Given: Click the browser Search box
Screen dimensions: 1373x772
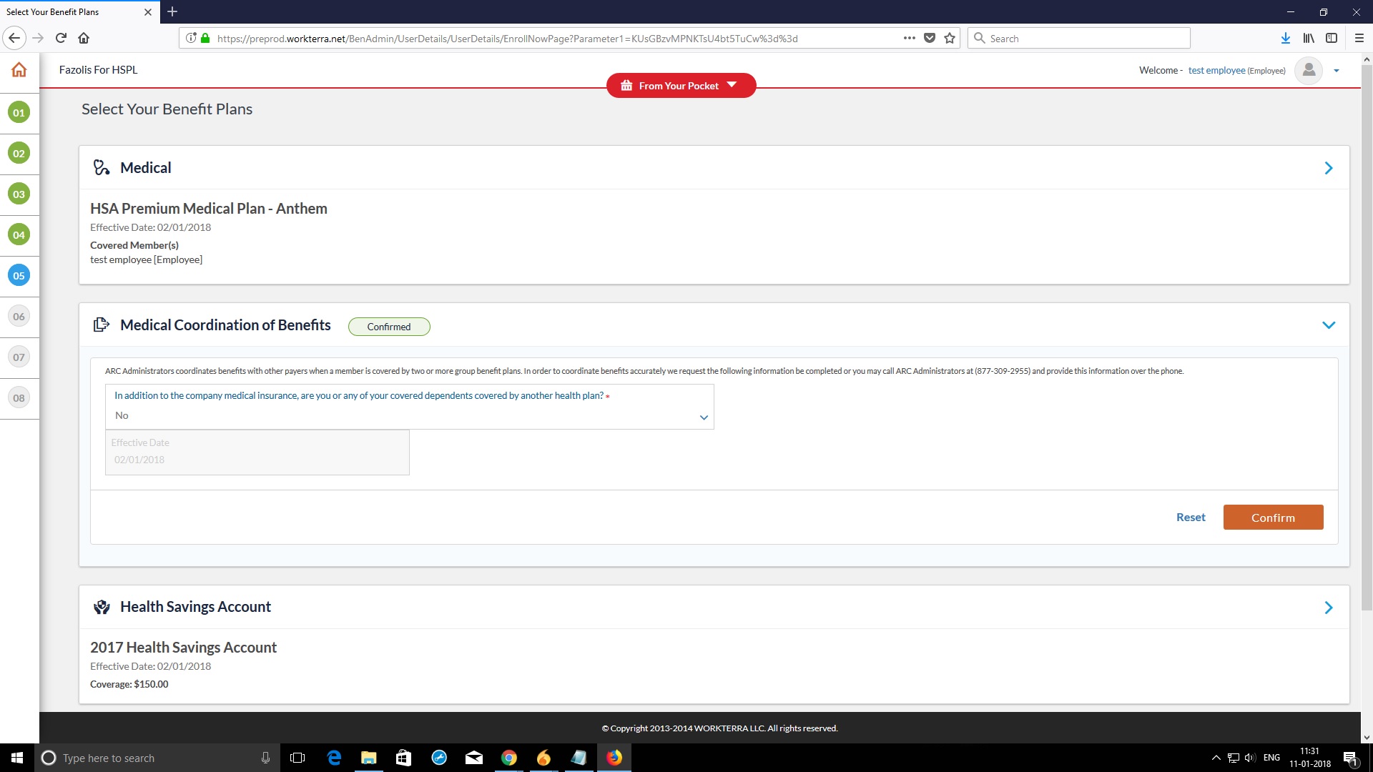Looking at the screenshot, I should (x=1079, y=39).
